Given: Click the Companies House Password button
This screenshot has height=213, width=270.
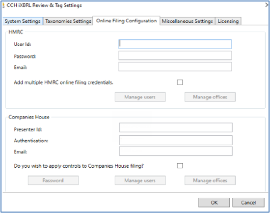Looking at the screenshot, I should [x=53, y=181].
